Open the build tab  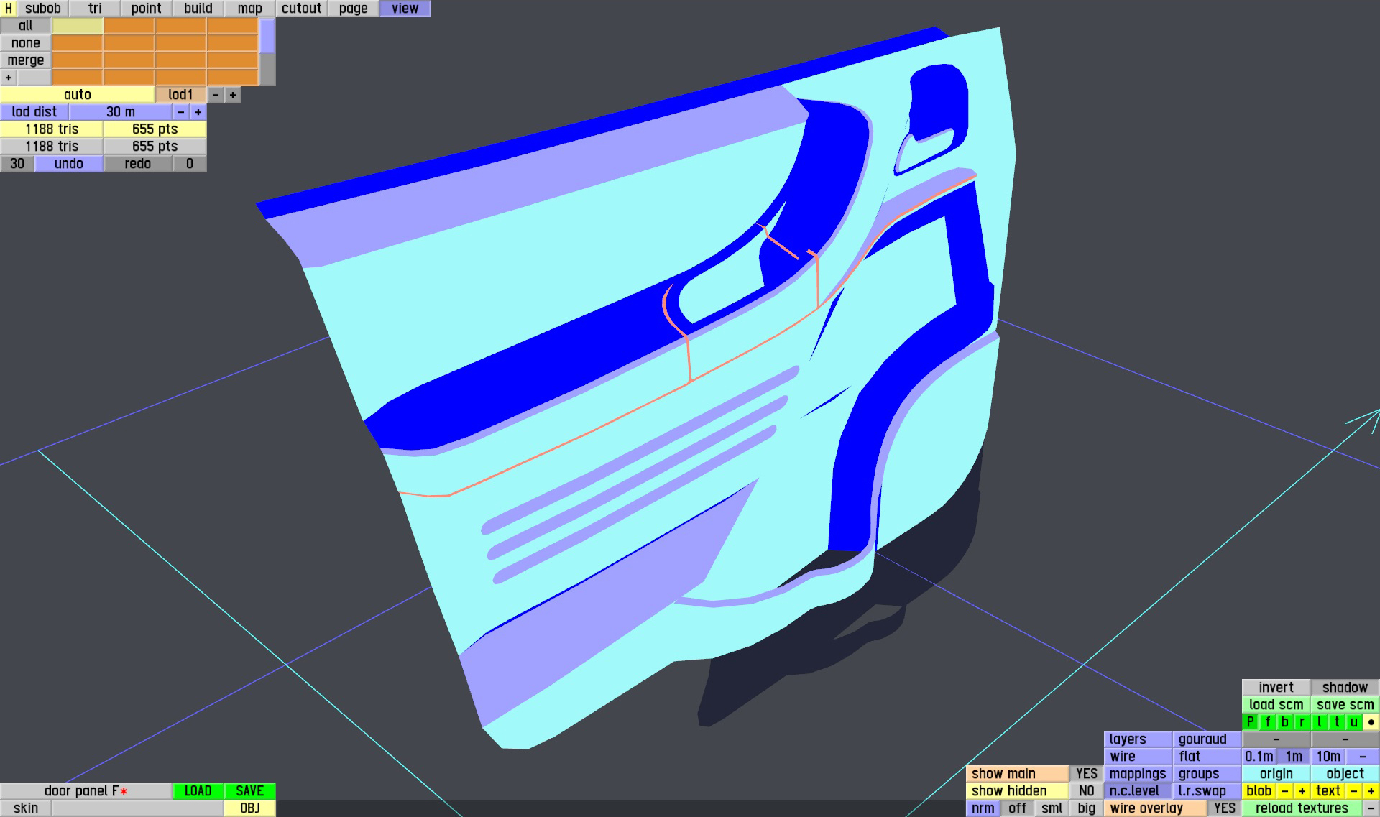pos(198,9)
